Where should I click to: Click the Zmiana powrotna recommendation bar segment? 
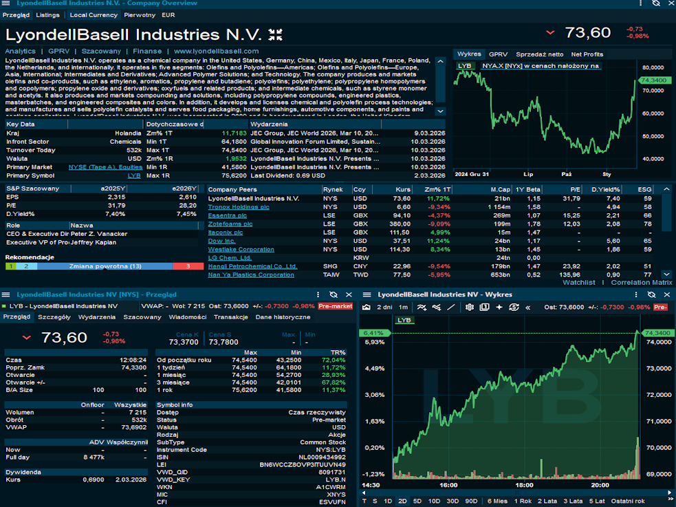[x=105, y=266]
